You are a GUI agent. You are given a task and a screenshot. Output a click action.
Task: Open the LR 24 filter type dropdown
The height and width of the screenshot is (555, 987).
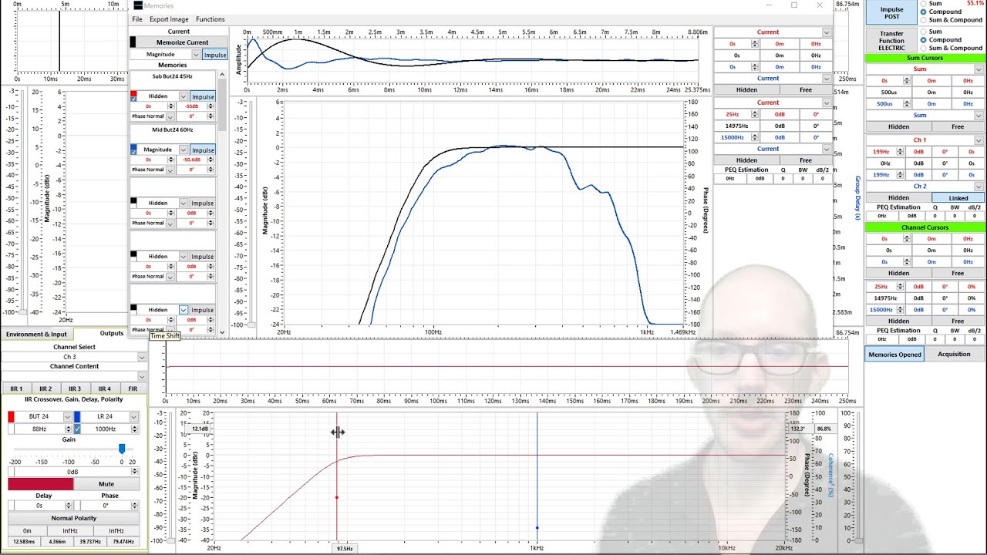pos(133,417)
